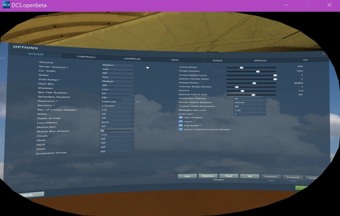Expand the Terrain Textures dropdown

tap(118, 69)
